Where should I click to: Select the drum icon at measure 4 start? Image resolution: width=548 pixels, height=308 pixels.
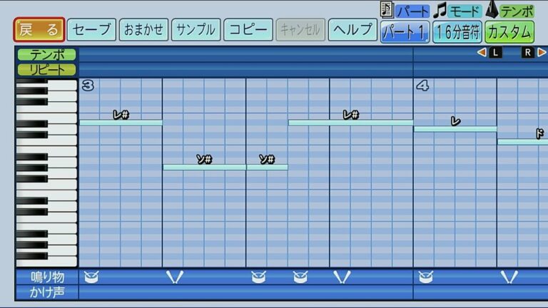pyautogui.click(x=425, y=277)
